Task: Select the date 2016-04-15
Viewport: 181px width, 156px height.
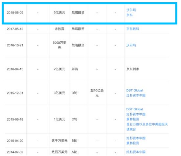Action: [15, 69]
